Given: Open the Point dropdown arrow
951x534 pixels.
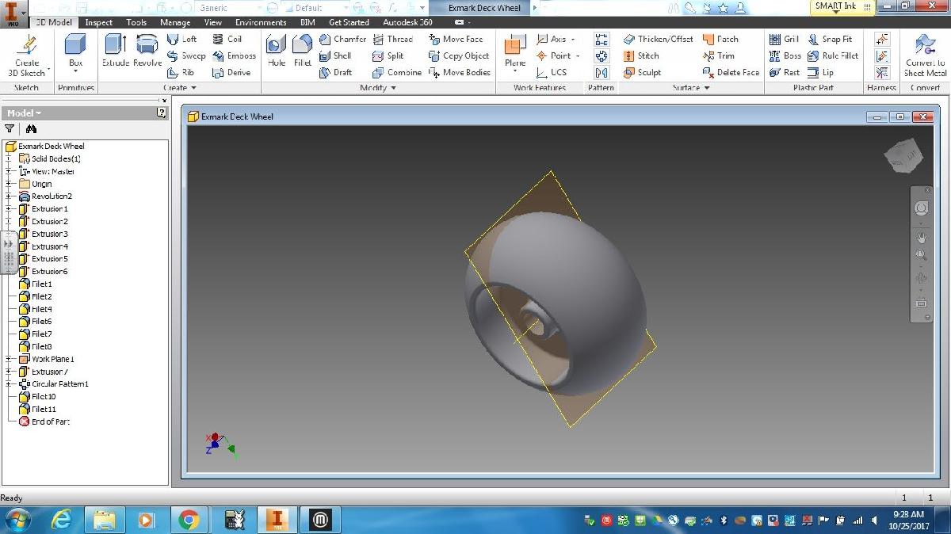Looking at the screenshot, I should [578, 55].
